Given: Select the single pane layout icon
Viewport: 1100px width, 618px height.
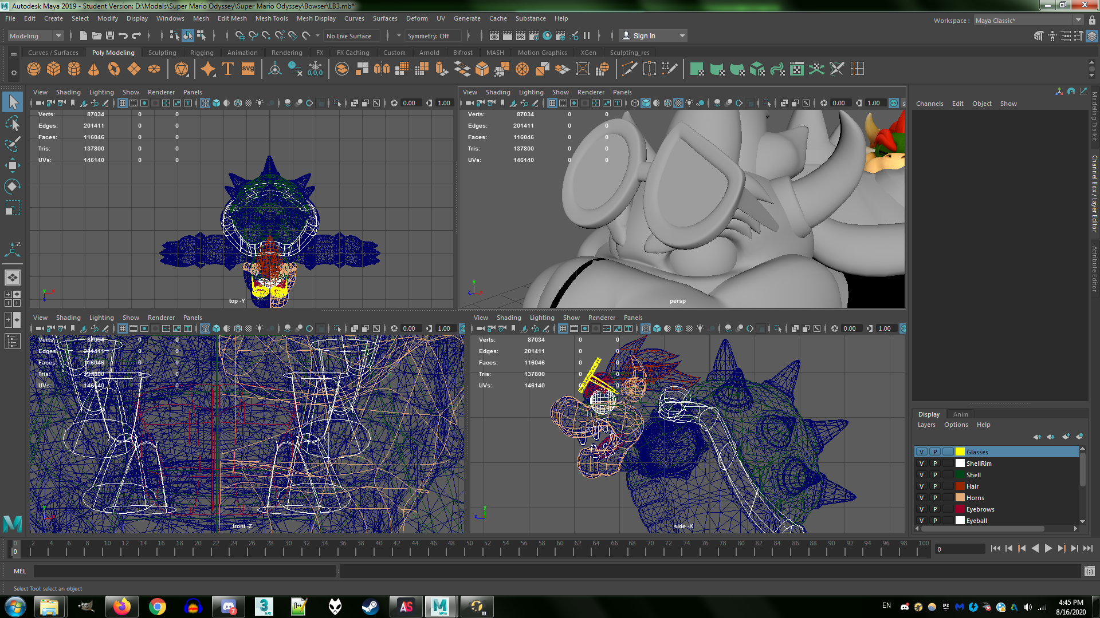Looking at the screenshot, I should click(x=13, y=278).
